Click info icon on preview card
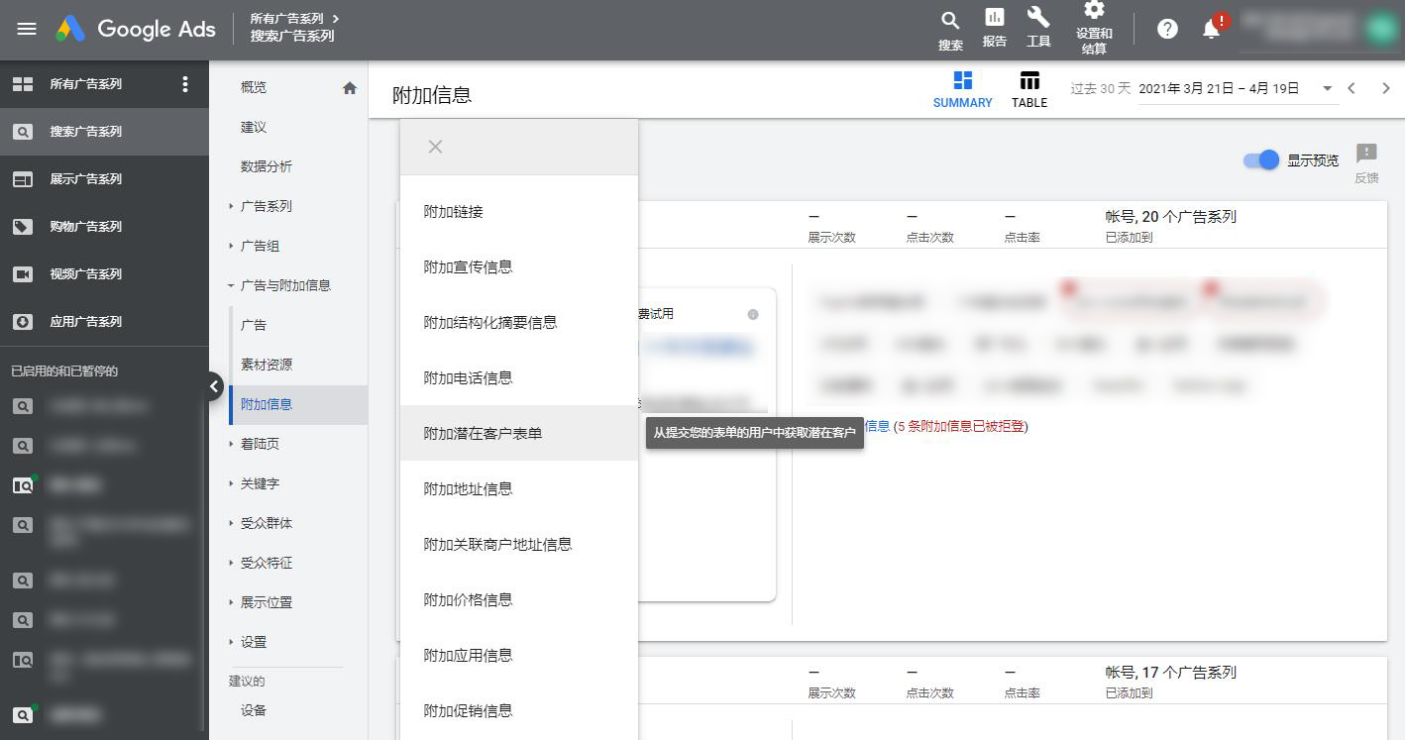Screen dimensions: 1405x740 [753, 314]
